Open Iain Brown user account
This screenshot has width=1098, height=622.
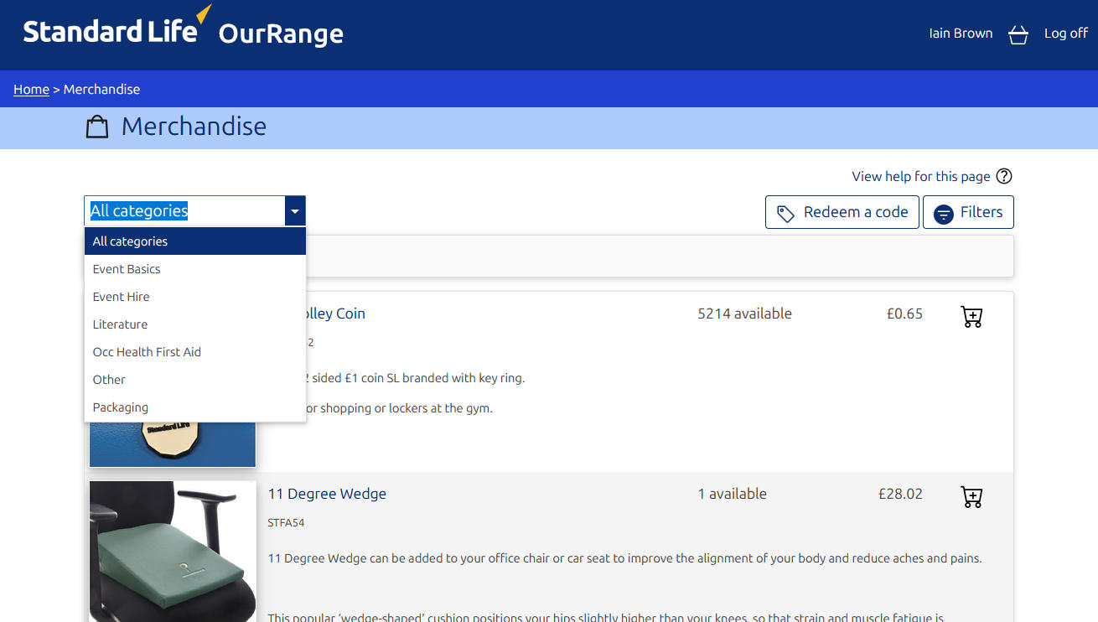point(961,34)
